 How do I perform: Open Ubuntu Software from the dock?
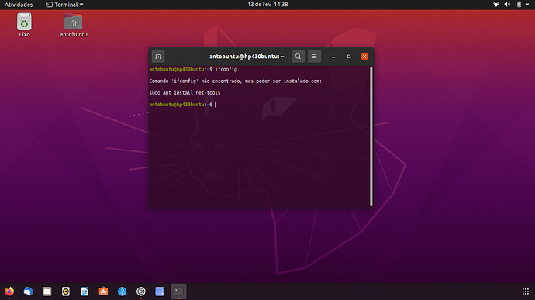pos(103,291)
